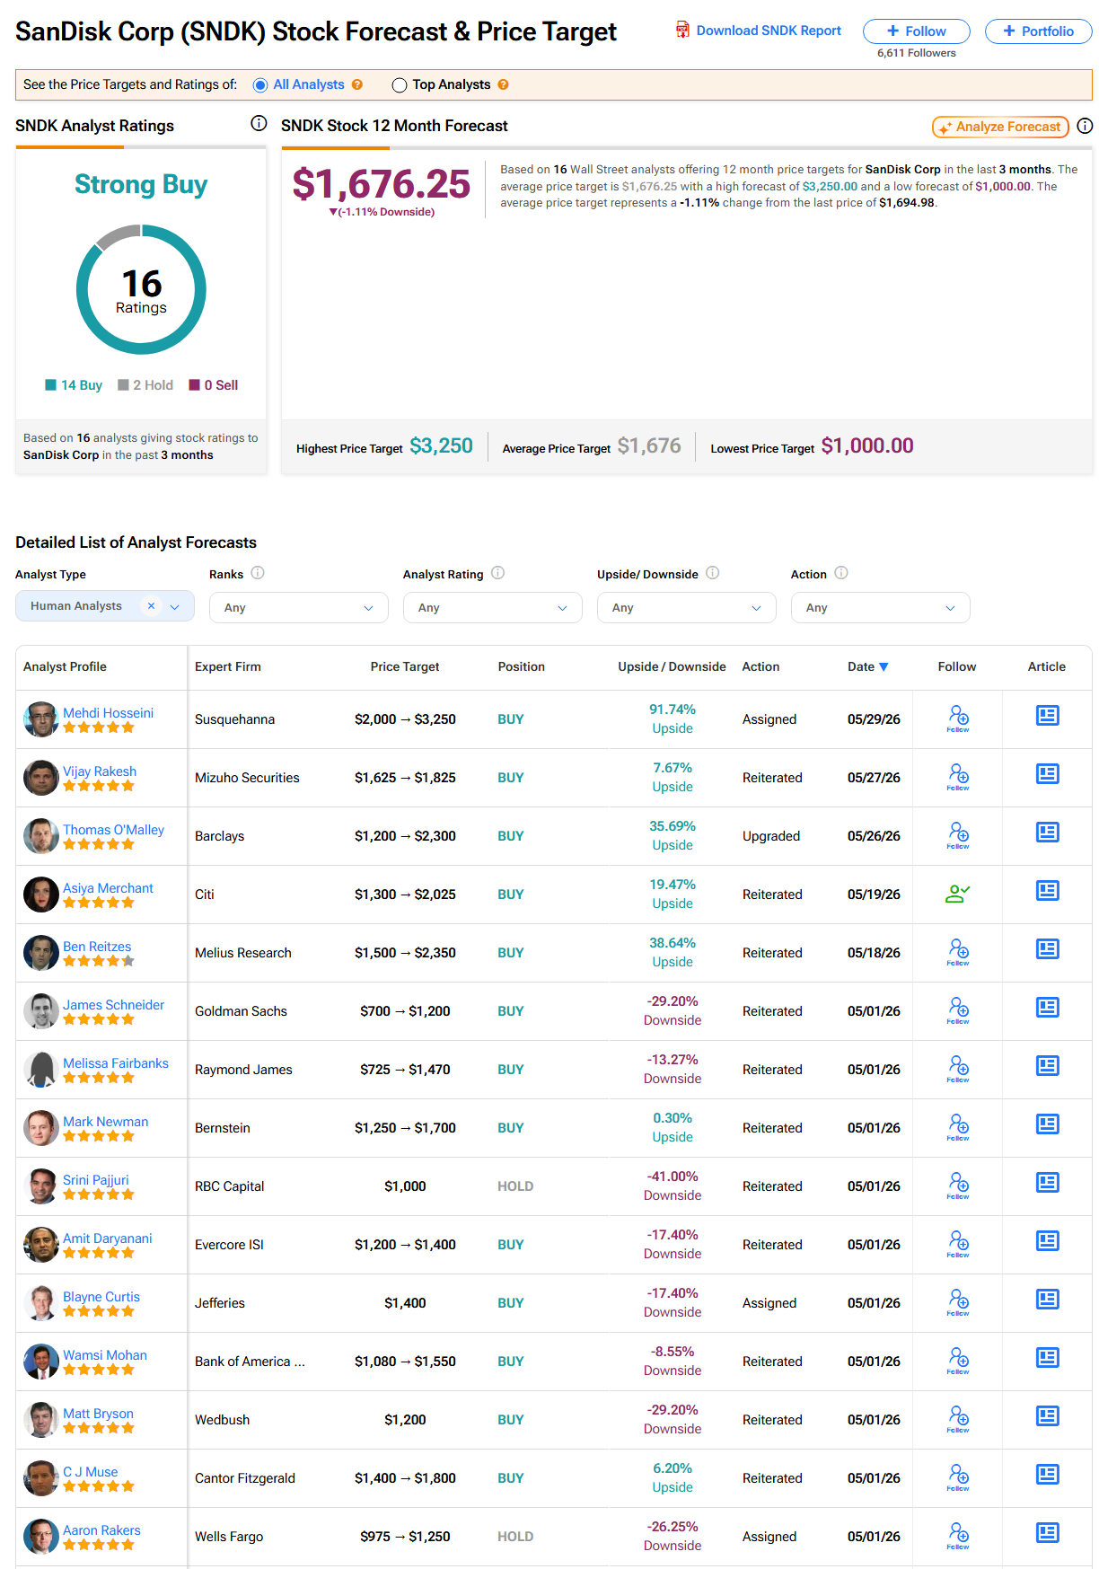The image size is (1099, 1569).
Task: Sort table by Date column
Action: (x=867, y=666)
